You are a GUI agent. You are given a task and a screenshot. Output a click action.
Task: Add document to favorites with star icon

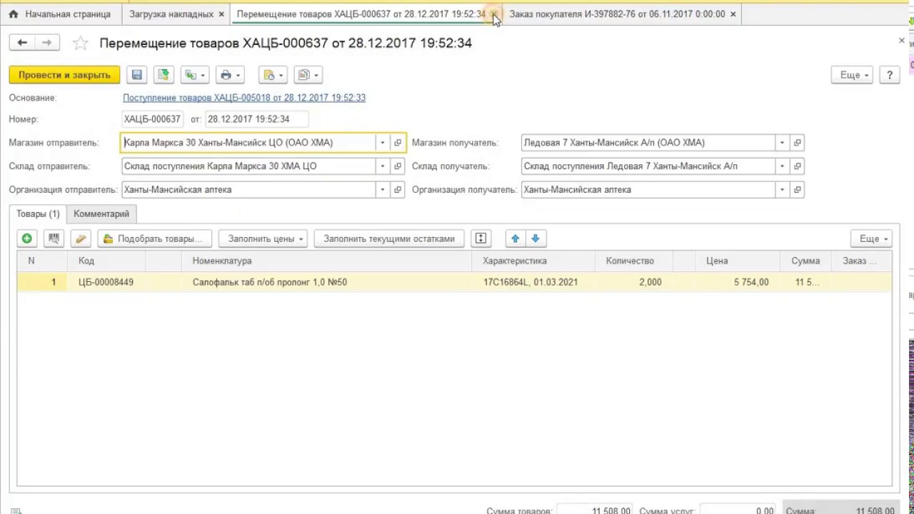pyautogui.click(x=81, y=44)
